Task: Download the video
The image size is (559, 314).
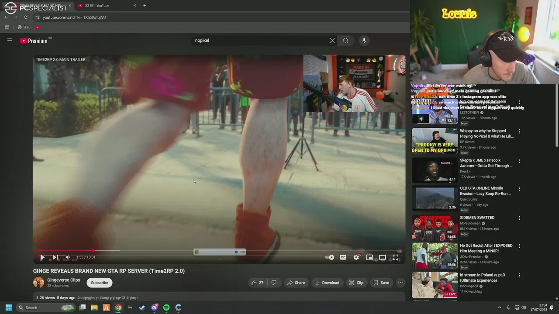Action: pos(327,283)
